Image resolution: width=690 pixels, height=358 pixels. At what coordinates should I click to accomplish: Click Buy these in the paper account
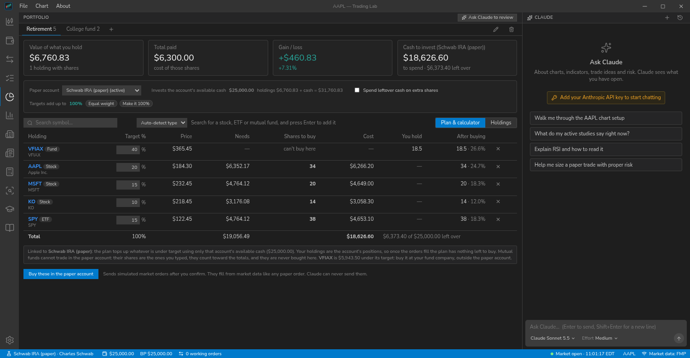[x=61, y=274]
